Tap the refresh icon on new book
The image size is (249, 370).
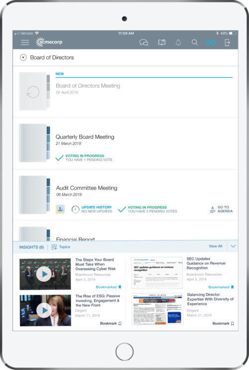(33, 92)
